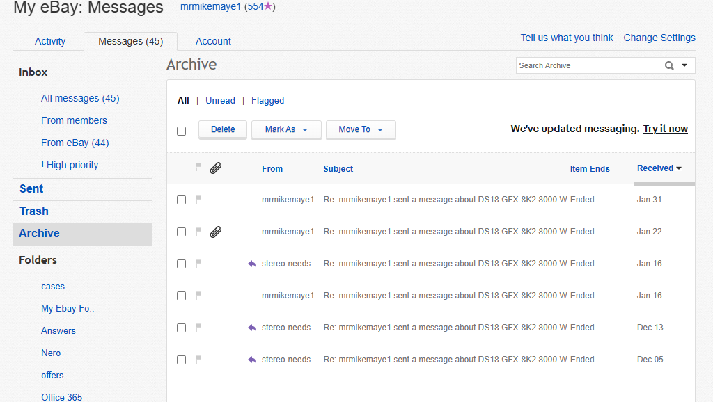Viewport: 713px width, 402px height.
Task: Select the Jan 16 stereo-needs message checkbox
Action: 182,264
